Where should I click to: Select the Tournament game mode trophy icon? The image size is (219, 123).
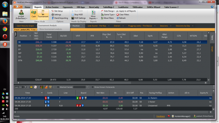tap(43, 14)
